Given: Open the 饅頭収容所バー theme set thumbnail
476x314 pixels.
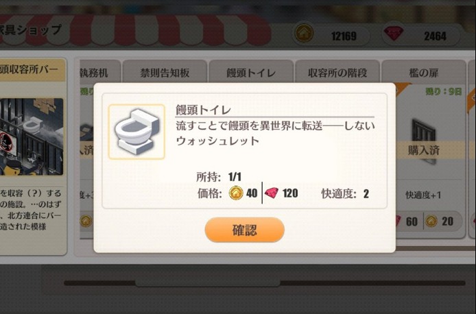Looking at the screenshot, I should (32, 136).
